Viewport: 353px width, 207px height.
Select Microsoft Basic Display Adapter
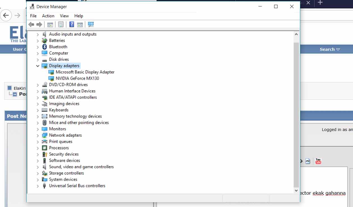pyautogui.click(x=85, y=72)
